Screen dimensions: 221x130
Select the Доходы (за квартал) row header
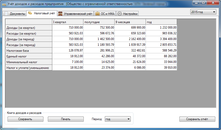point(29,28)
